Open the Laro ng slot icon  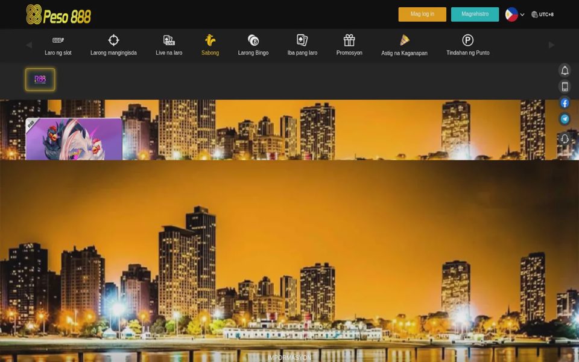pyautogui.click(x=58, y=40)
